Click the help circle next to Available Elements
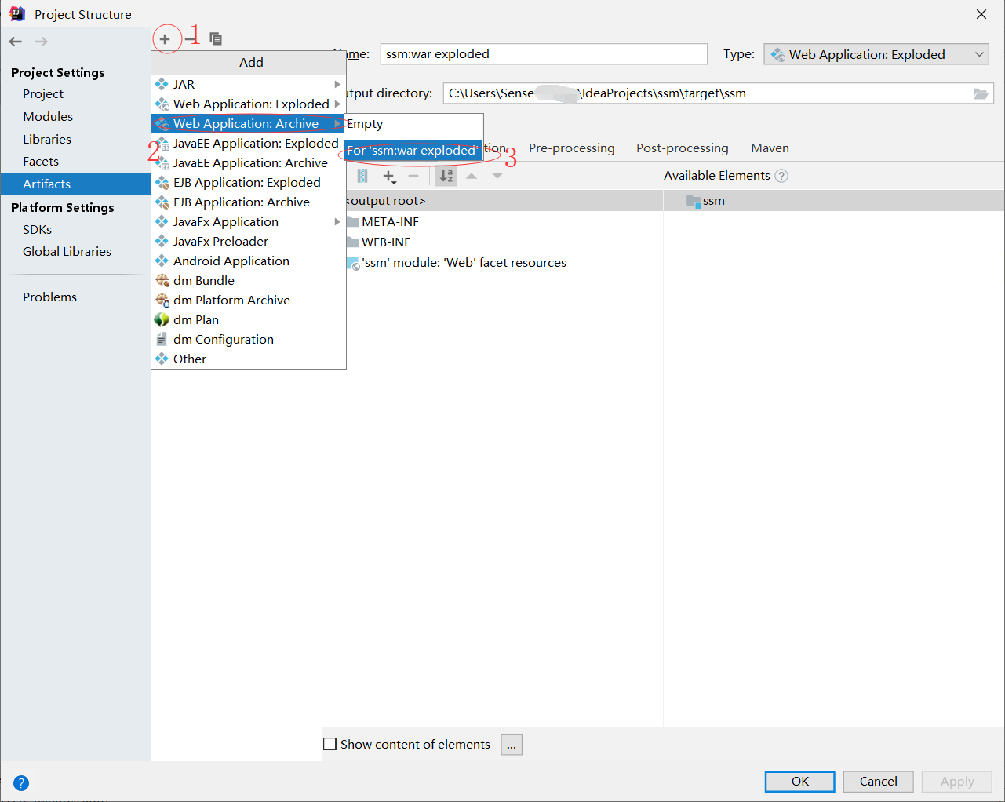The height and width of the screenshot is (802, 1005). click(781, 175)
